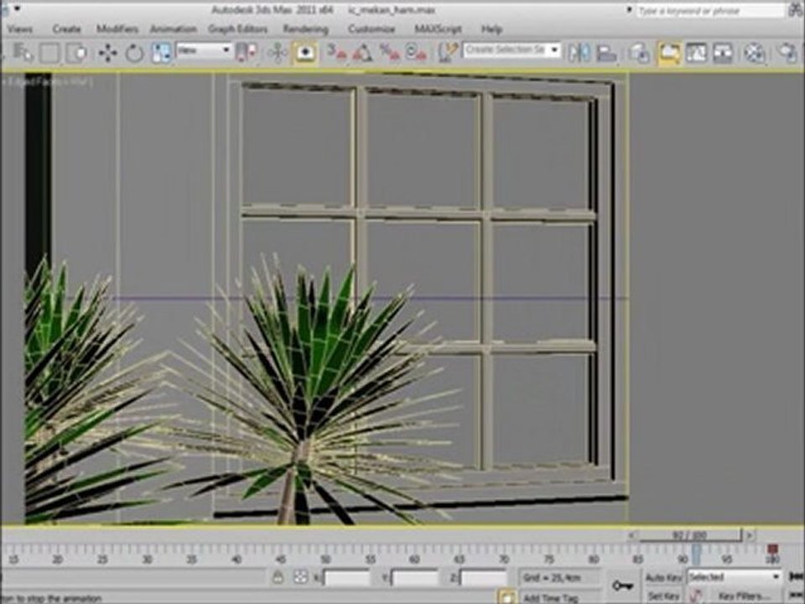
Task: Open the viewport label menu
Action: [48, 81]
